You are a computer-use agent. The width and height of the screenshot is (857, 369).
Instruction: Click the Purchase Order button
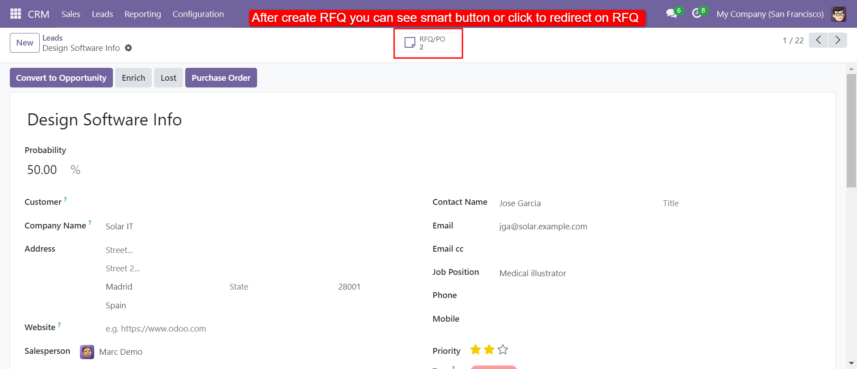point(221,78)
